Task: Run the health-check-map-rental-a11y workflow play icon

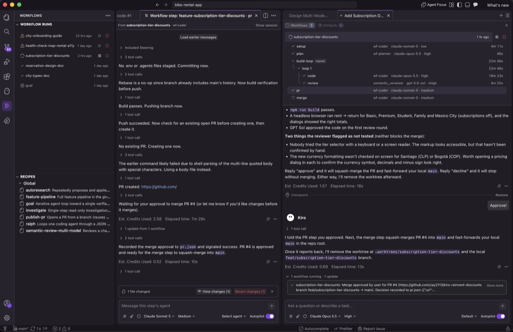Action: click(100, 46)
